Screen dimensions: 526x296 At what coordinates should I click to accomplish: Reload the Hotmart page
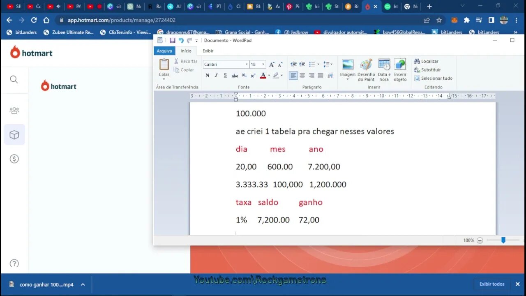point(34,20)
